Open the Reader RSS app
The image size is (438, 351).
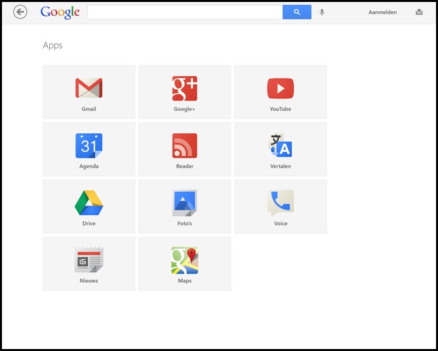(185, 149)
